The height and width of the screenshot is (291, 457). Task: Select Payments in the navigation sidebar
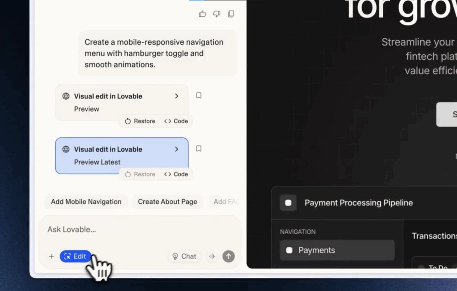(317, 250)
